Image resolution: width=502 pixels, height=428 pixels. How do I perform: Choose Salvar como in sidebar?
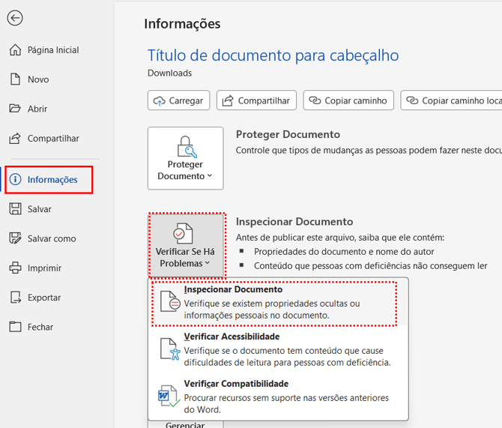pyautogui.click(x=51, y=238)
